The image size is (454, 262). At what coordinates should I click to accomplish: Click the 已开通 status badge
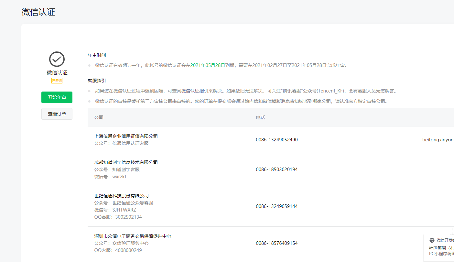click(x=57, y=81)
